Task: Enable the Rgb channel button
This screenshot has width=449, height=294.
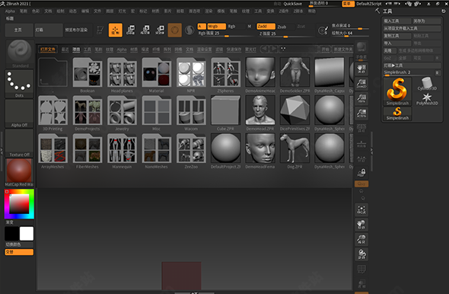Action: 231,27
